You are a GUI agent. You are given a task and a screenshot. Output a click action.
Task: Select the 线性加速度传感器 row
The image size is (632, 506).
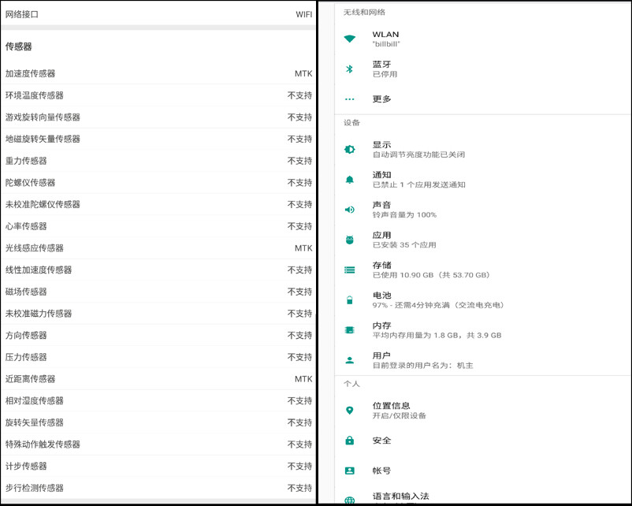158,270
